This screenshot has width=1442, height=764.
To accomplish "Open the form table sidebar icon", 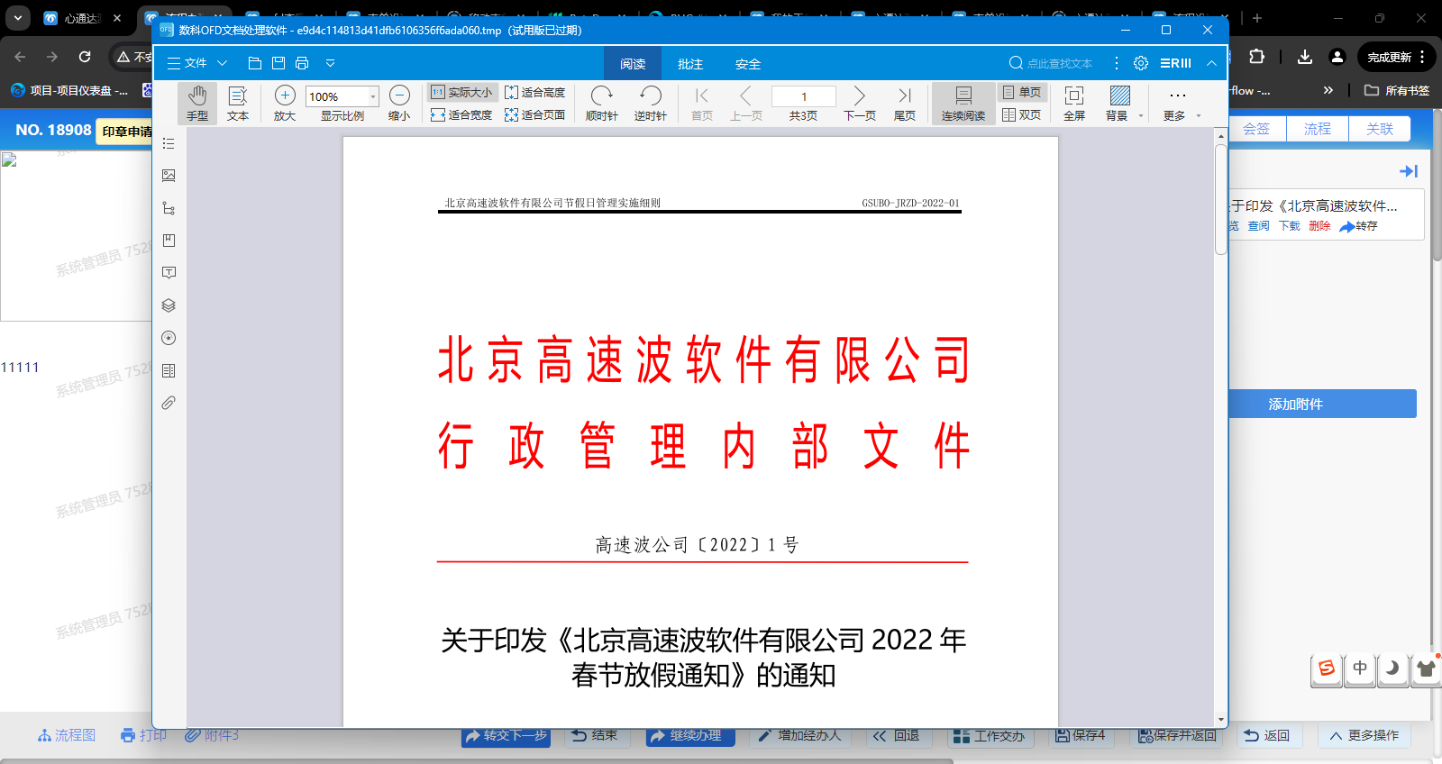I will pyautogui.click(x=169, y=370).
